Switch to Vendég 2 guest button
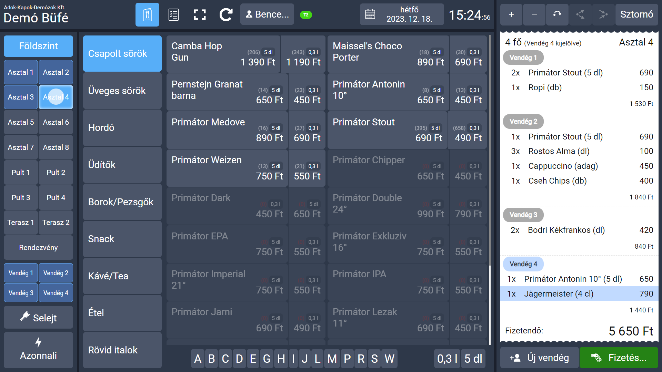The height and width of the screenshot is (372, 662). 56,273
